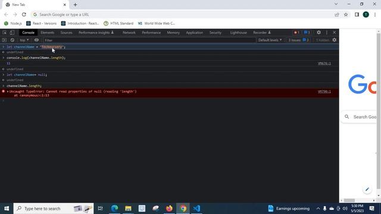Open the Chrome profile avatar

(366, 14)
